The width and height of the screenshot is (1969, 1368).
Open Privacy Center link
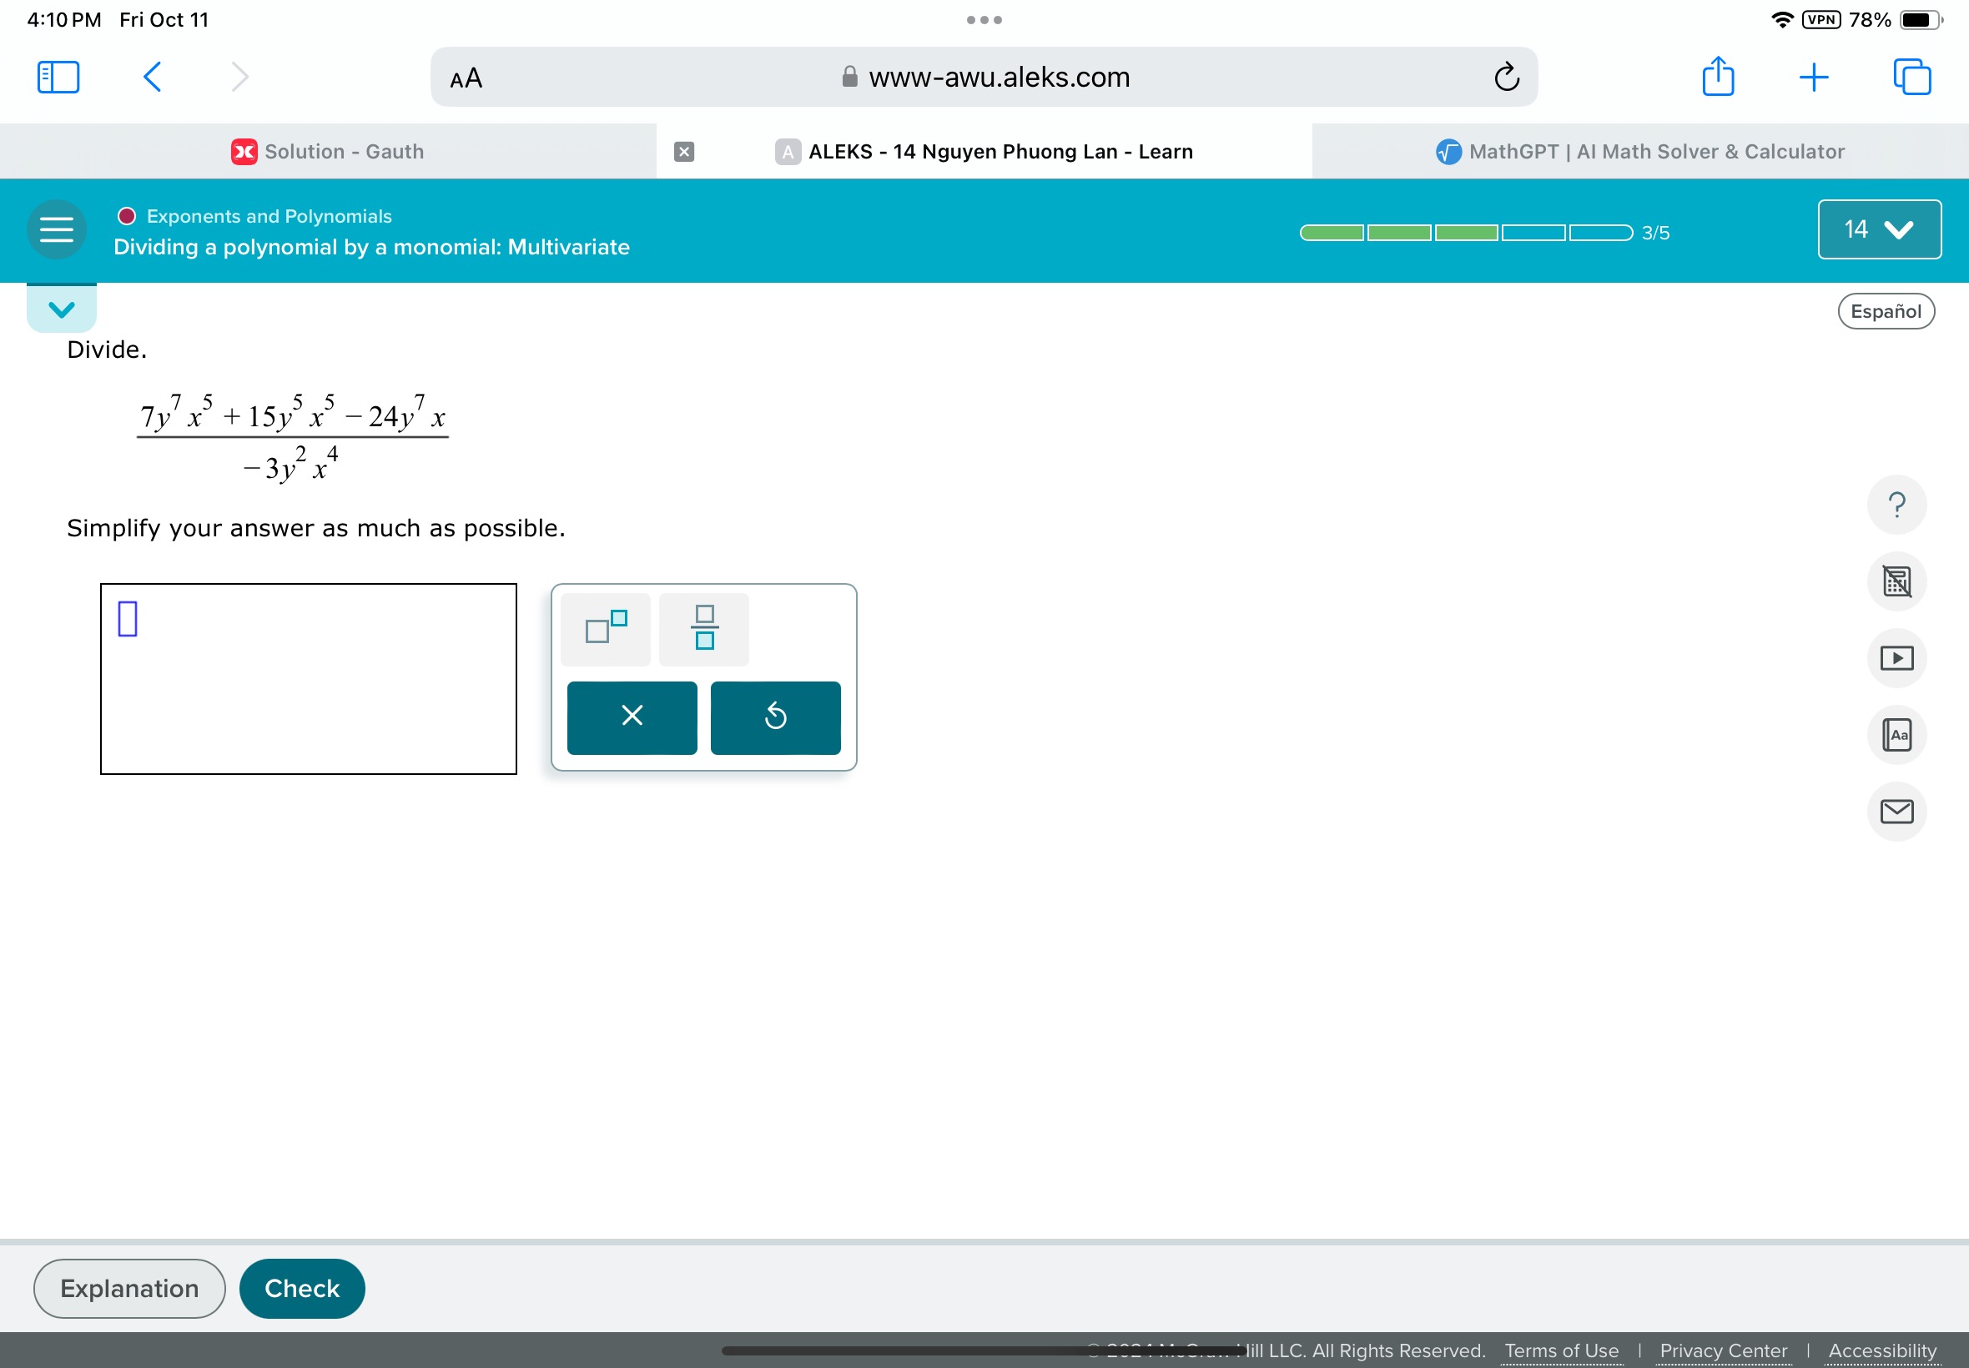[x=1723, y=1350]
